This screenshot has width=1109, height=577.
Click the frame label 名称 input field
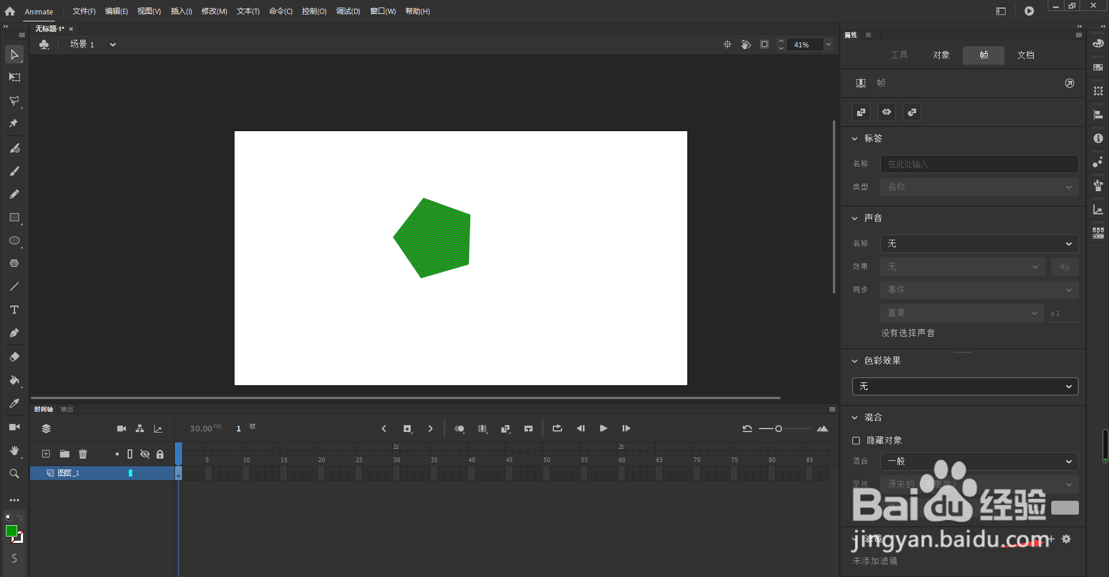(979, 164)
